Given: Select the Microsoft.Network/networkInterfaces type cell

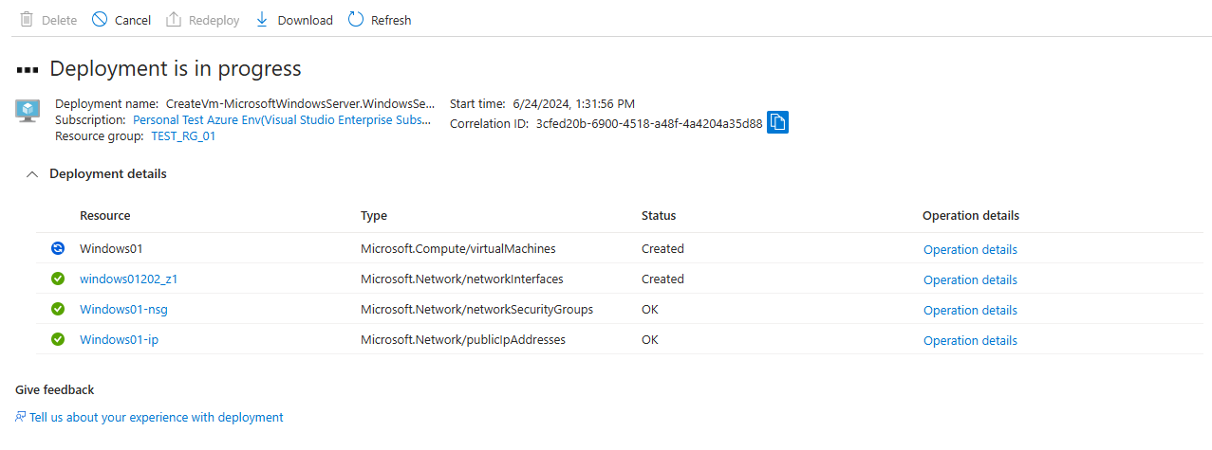Looking at the screenshot, I should tap(462, 279).
